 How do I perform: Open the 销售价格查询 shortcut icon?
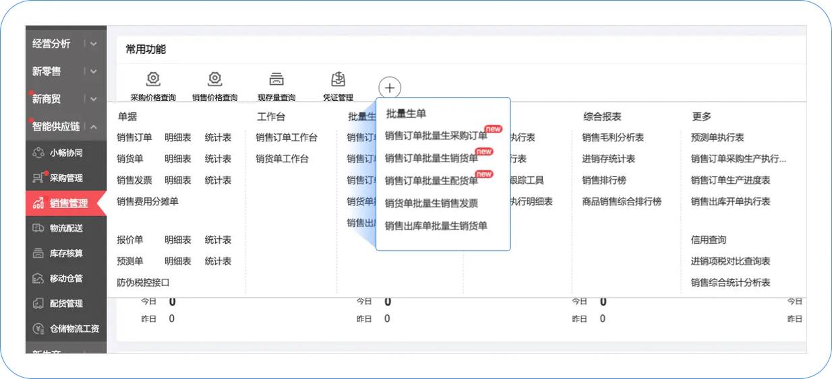pos(214,79)
